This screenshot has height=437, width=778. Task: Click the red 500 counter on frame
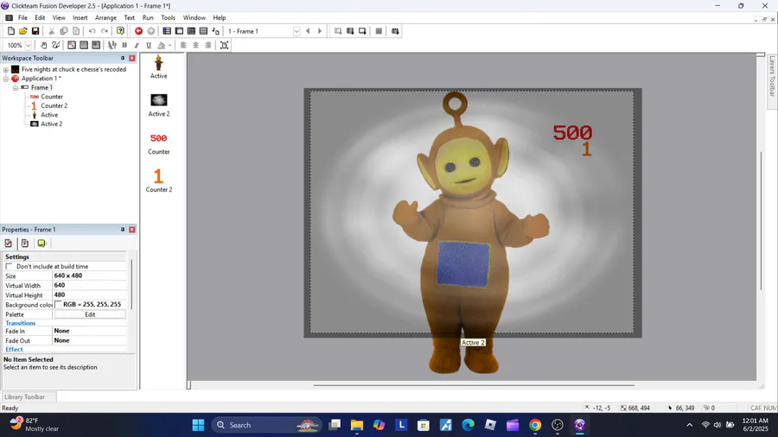pyautogui.click(x=572, y=133)
